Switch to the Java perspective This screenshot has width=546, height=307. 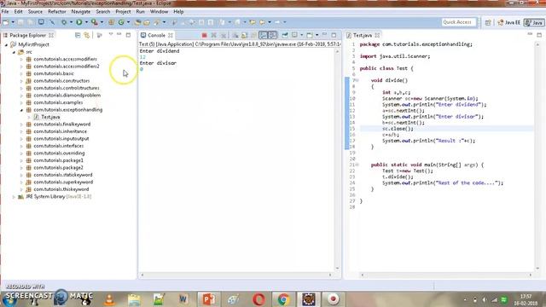pos(534,22)
